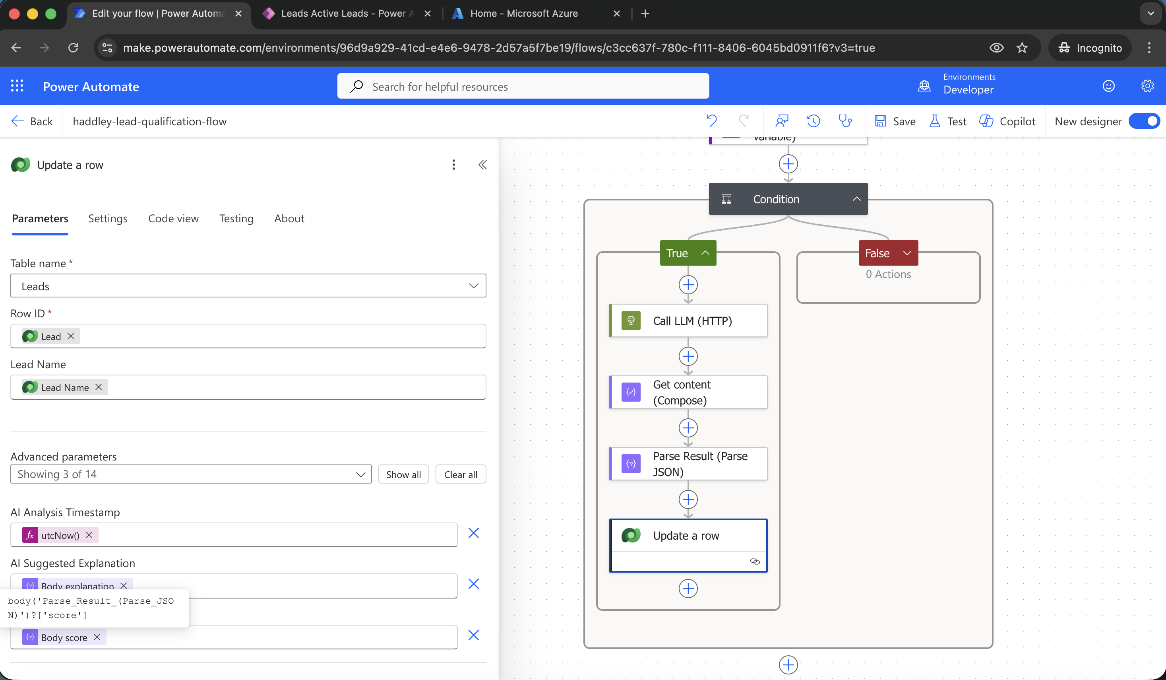Switch to the Settings tab

(108, 218)
